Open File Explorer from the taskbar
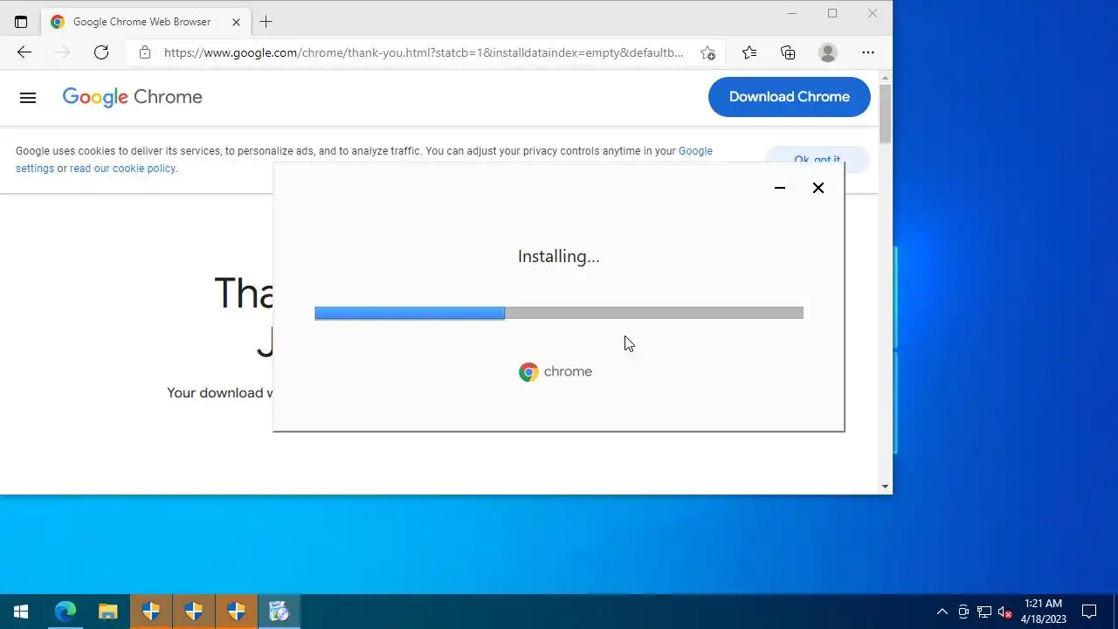 click(x=108, y=612)
